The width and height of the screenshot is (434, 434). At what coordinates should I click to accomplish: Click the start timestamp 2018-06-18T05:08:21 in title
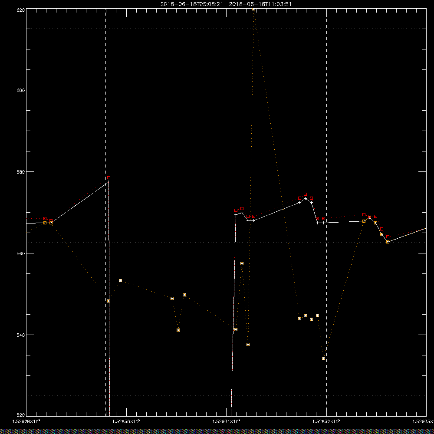(191, 4)
